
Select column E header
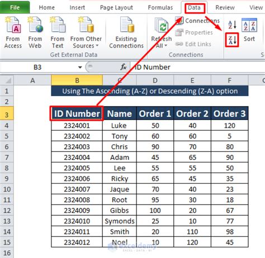pyautogui.click(x=192, y=80)
